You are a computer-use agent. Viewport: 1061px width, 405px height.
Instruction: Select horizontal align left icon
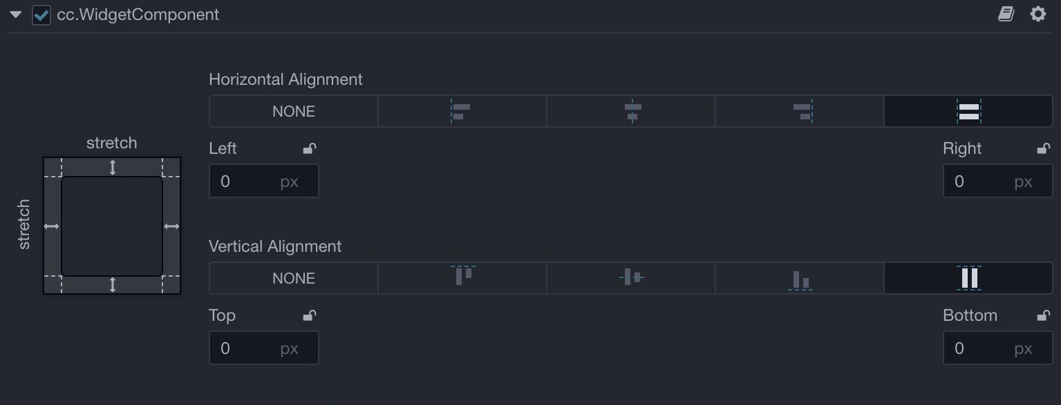pyautogui.click(x=462, y=111)
